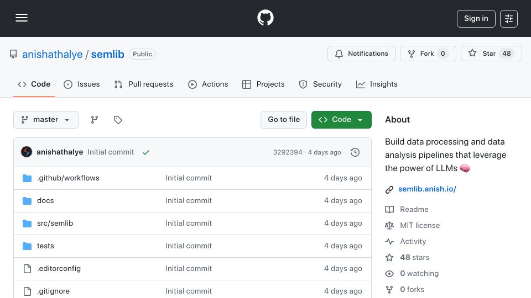Open Initial commit link in docs row

189,201
